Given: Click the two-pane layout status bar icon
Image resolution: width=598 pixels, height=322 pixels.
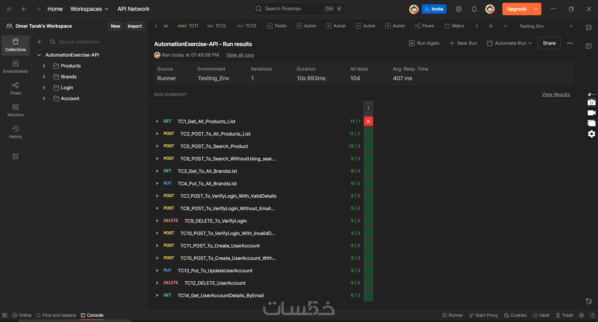Looking at the screenshot, I should 581,315.
